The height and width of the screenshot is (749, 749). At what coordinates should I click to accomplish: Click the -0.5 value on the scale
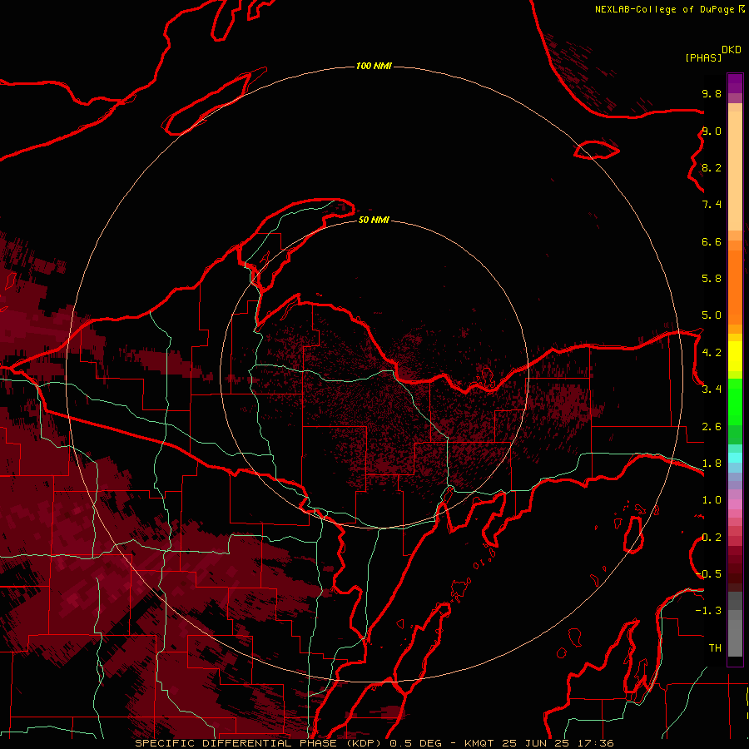point(710,573)
